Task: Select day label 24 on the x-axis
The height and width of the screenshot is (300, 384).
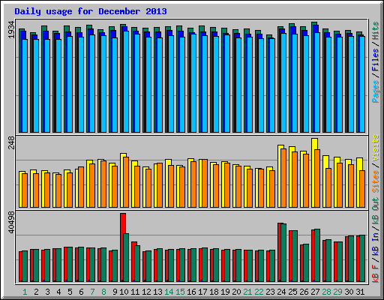Action: (281, 292)
